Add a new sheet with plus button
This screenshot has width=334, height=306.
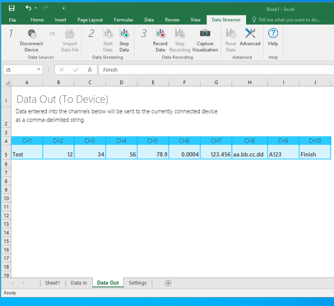click(168, 283)
